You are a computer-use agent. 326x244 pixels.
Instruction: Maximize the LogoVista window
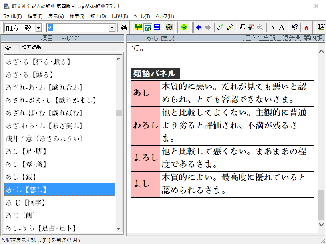click(298, 6)
